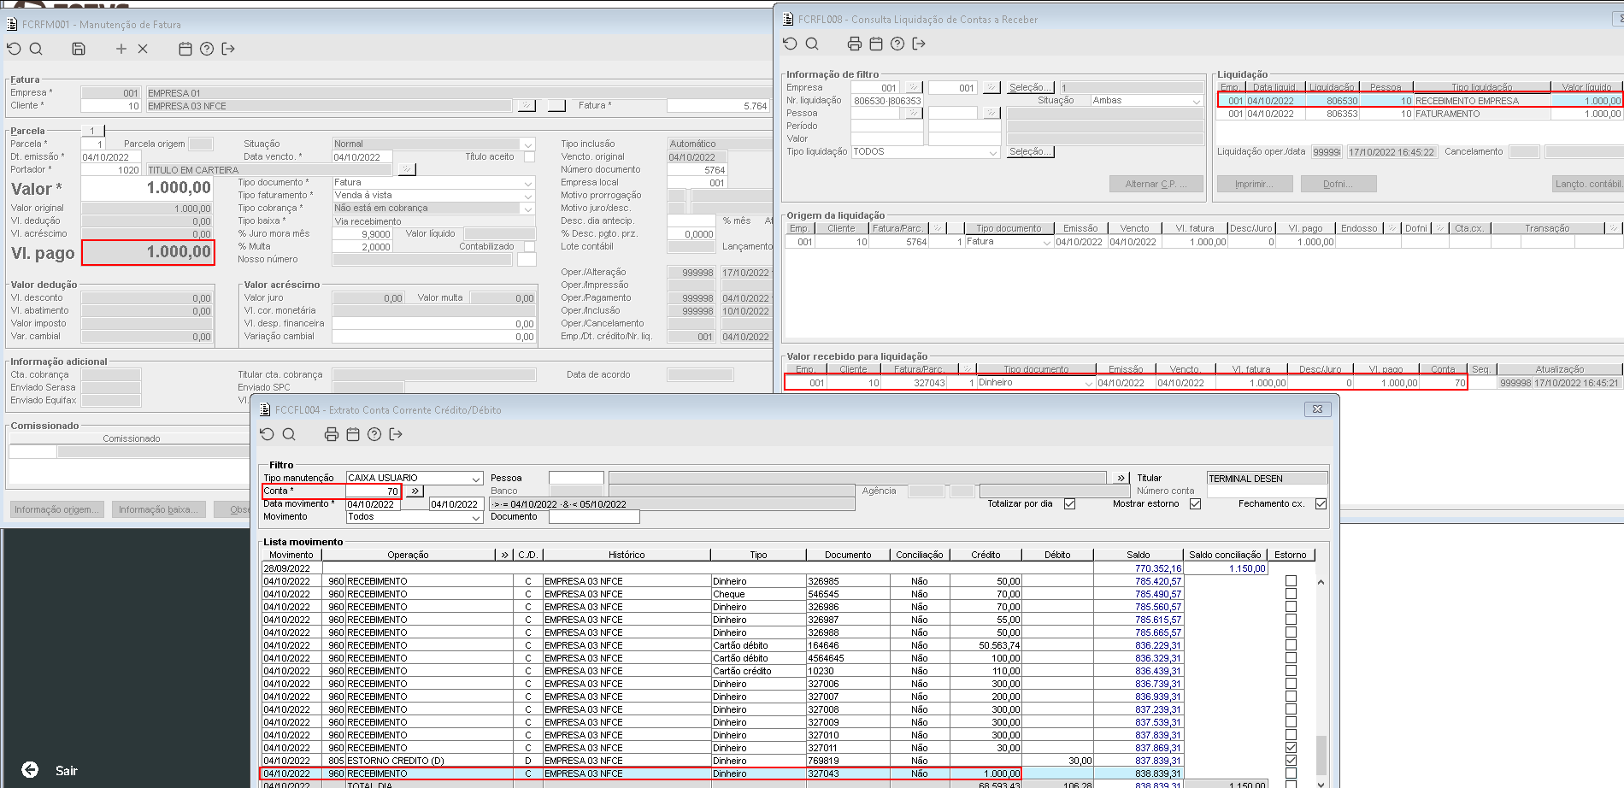Screen dimensions: 1624x788
Task: Open the calendar icon in FCCFL004 toolbar
Action: pos(353,434)
